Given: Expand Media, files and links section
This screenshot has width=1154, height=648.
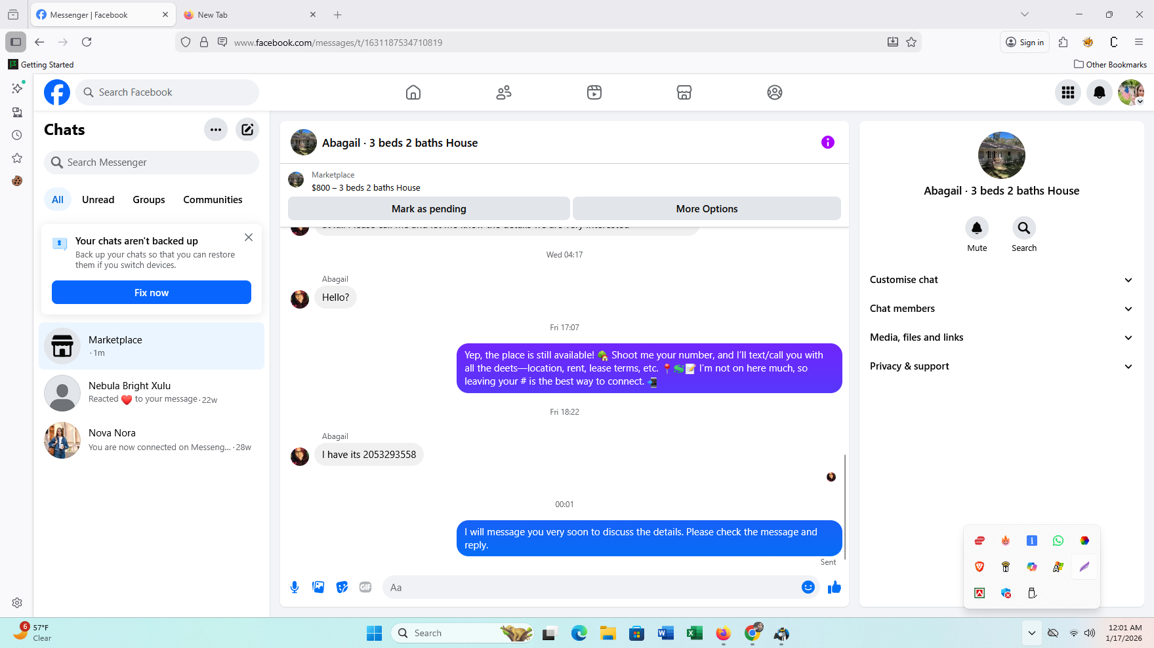Looking at the screenshot, I should pos(1001,337).
